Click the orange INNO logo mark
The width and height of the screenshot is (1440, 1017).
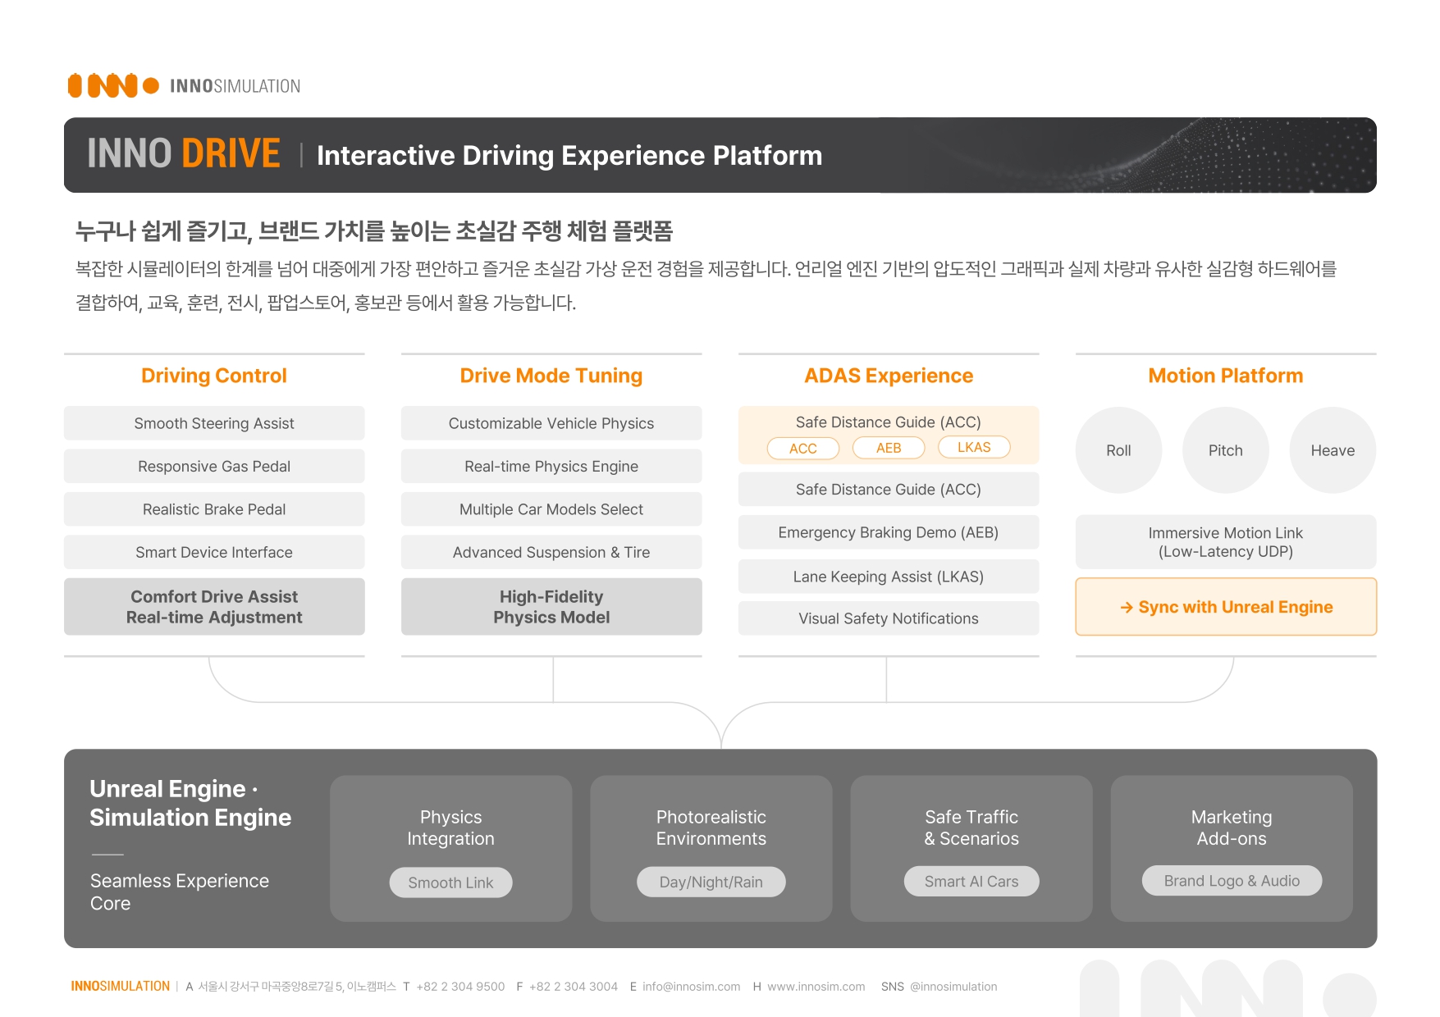[113, 85]
